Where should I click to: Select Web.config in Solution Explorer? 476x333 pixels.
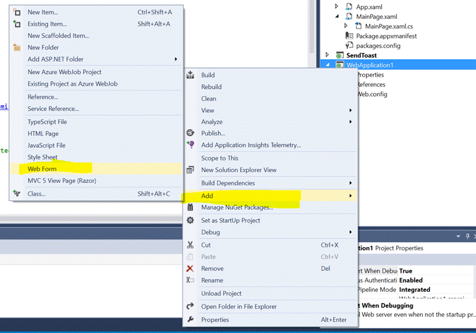(372, 94)
